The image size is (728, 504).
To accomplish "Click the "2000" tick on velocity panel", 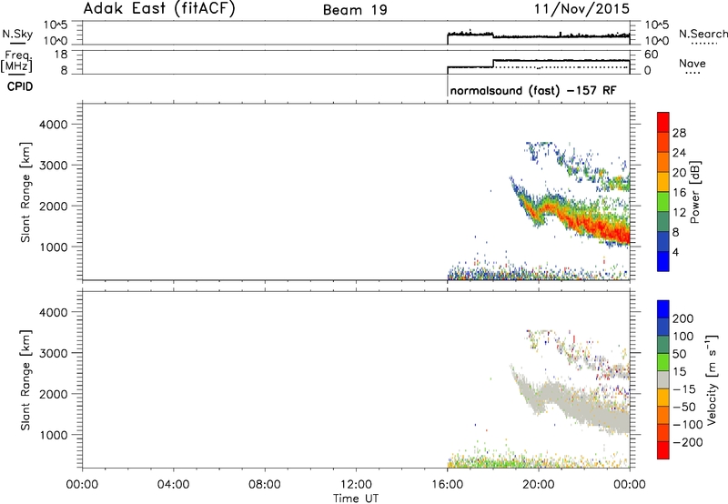I will pyautogui.click(x=53, y=394).
